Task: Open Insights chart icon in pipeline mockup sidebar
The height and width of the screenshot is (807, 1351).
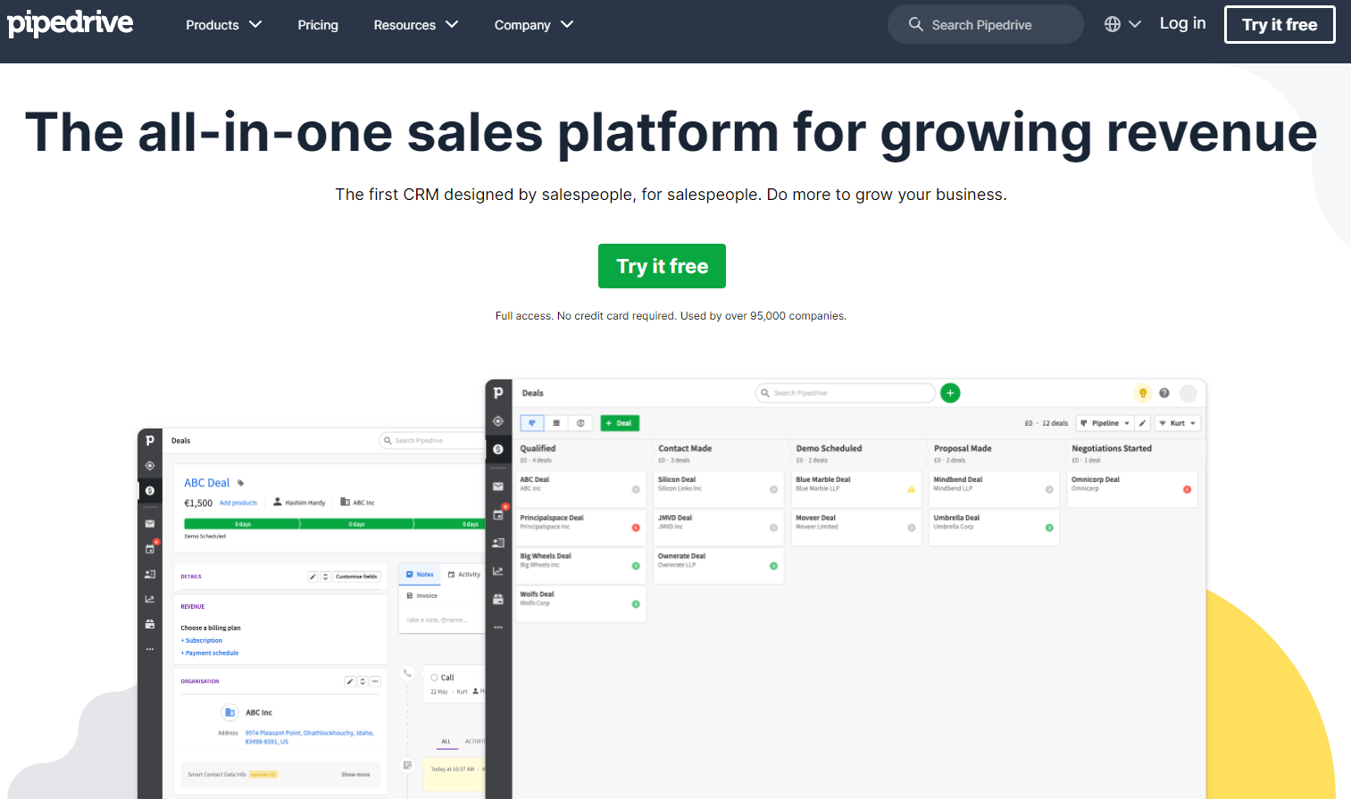Action: (498, 571)
